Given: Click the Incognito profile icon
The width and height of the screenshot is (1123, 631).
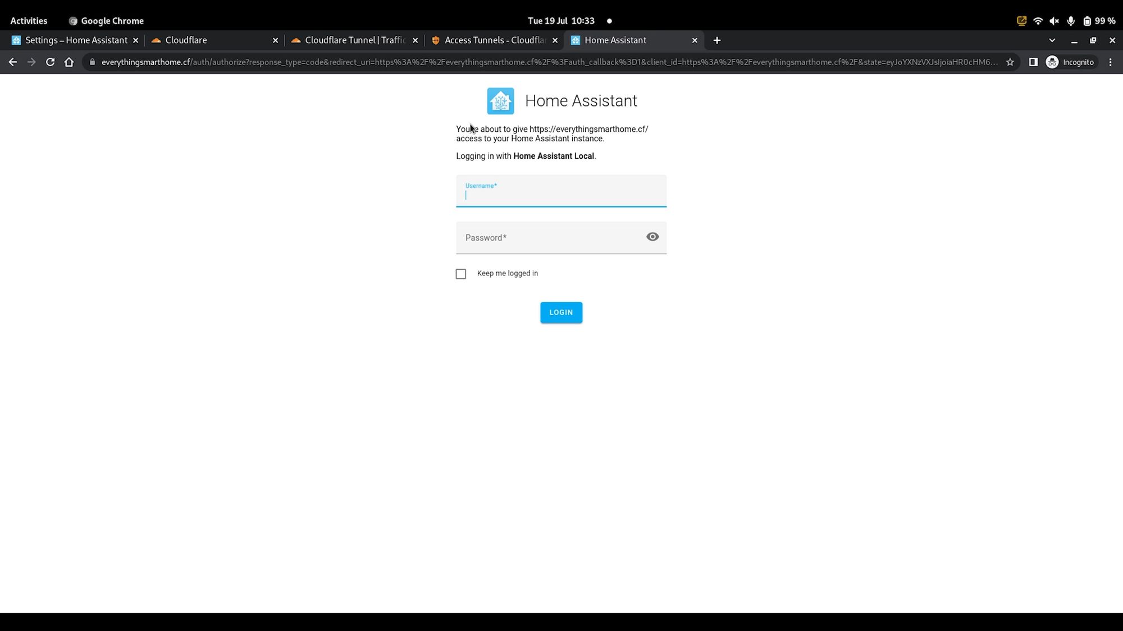Looking at the screenshot, I should coord(1053,62).
